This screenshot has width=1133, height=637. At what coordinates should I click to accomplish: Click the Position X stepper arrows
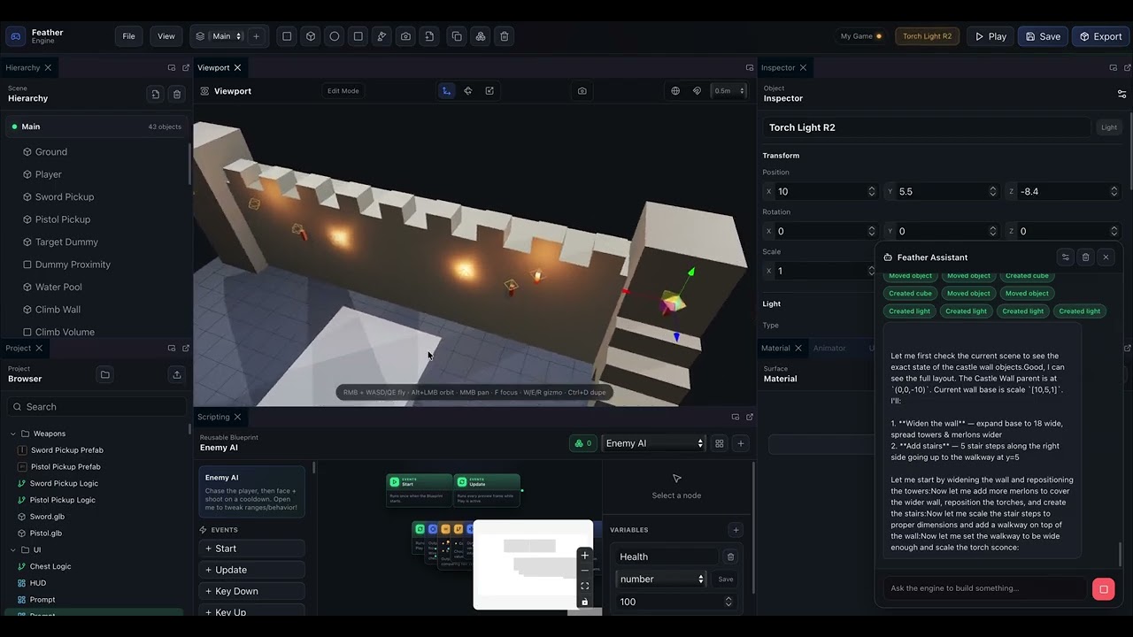[x=871, y=191]
